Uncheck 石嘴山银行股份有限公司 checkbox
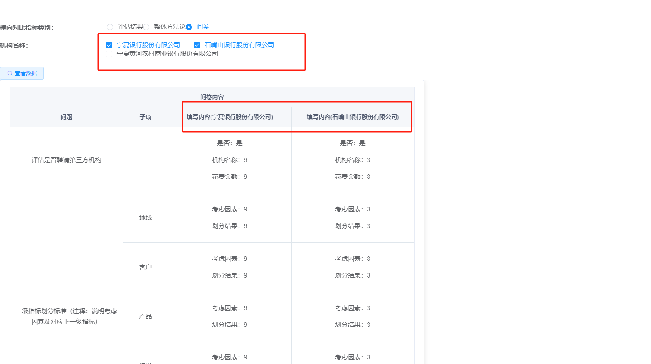The height and width of the screenshot is (364, 651). tap(197, 45)
